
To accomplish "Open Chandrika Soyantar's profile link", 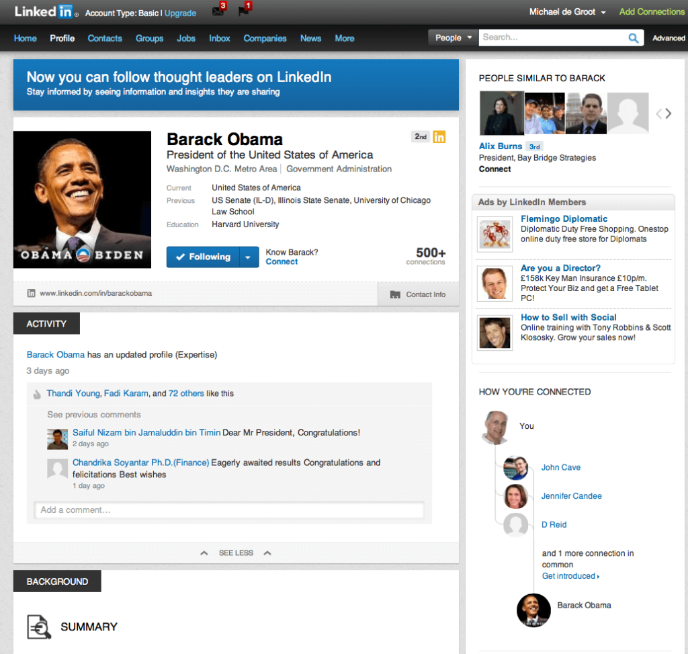I will coord(140,462).
